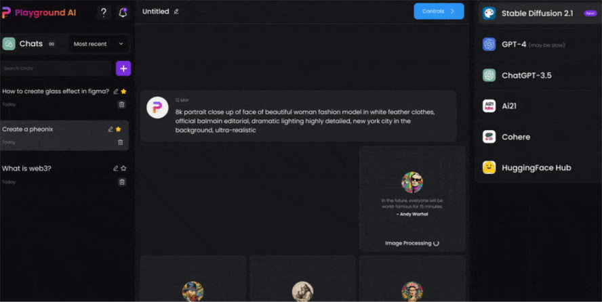
Task: Star the 'What is web3?' chat
Action: [x=123, y=168]
